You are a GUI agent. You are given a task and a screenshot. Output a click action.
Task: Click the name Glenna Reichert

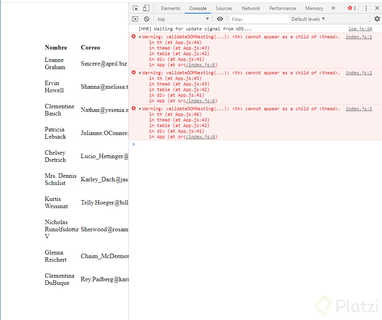[56, 256]
